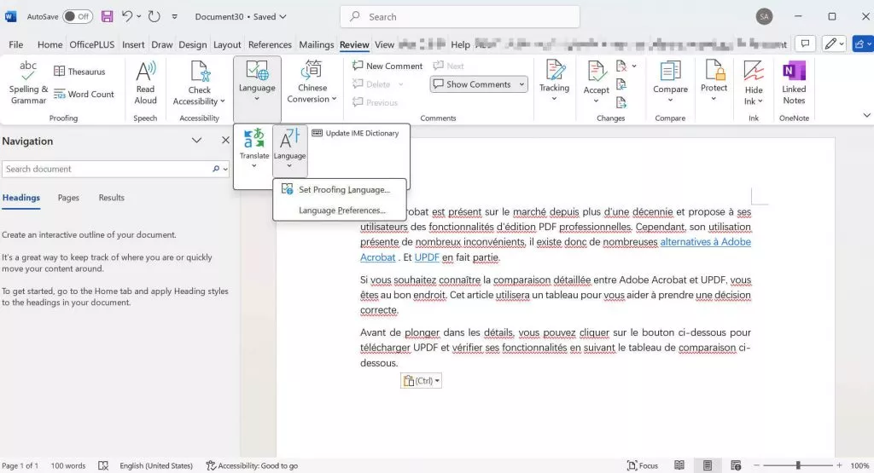
Task: Open the Tracking options
Action: click(554, 81)
